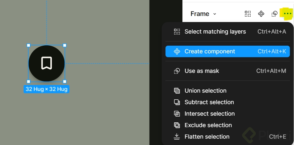Click the Frame title label in the panel
Image resolution: width=294 pixels, height=145 pixels.
[x=200, y=14]
